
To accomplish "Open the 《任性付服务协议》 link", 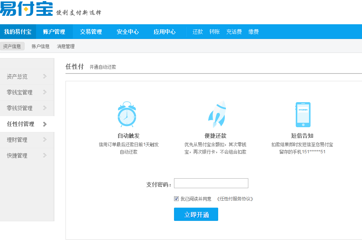I will (235, 199).
